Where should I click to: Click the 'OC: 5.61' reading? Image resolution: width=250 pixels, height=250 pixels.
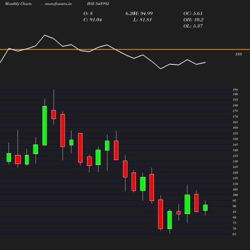[x=193, y=13]
